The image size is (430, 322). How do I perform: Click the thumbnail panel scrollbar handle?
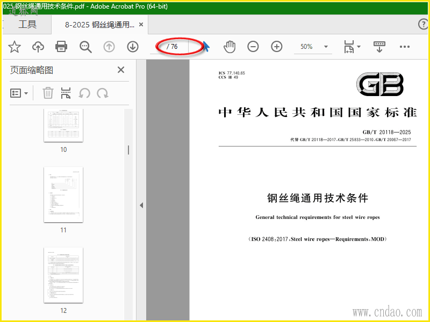point(128,150)
